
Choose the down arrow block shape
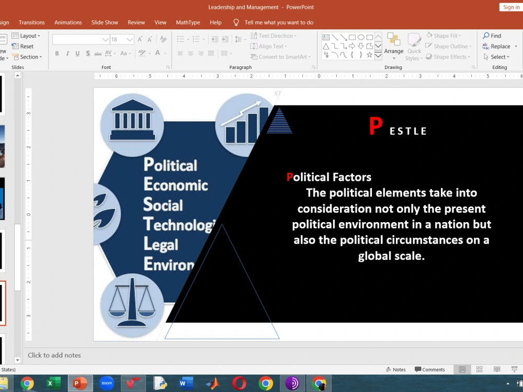(x=361, y=47)
